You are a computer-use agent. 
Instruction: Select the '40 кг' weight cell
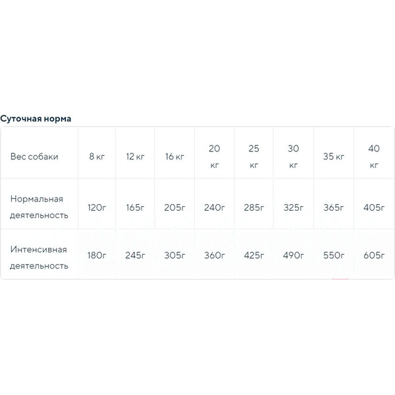point(374,157)
